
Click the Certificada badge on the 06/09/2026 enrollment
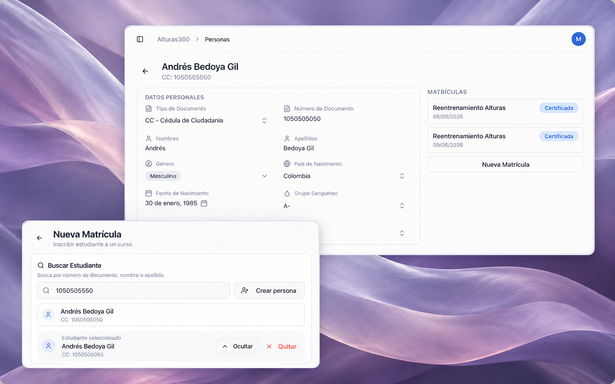click(559, 108)
